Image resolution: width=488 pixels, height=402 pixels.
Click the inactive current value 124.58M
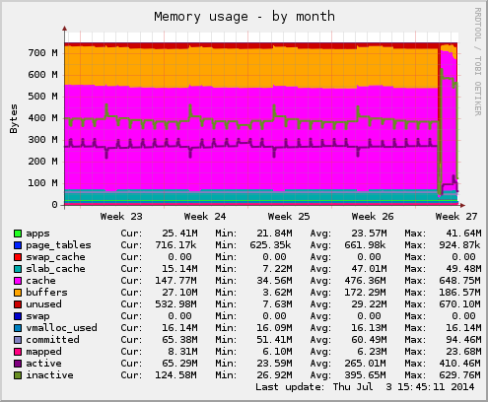pos(176,375)
